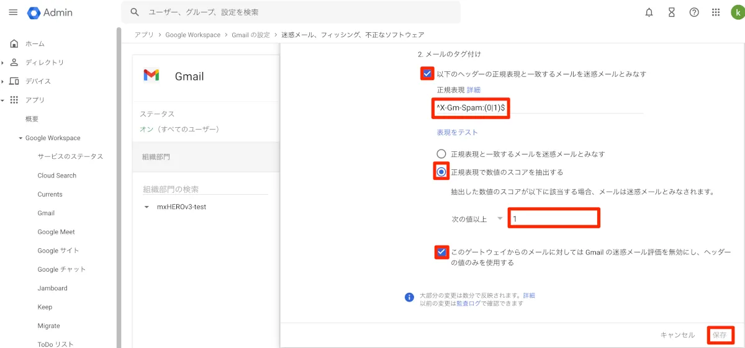Open Jamboard in sidebar

[52, 288]
